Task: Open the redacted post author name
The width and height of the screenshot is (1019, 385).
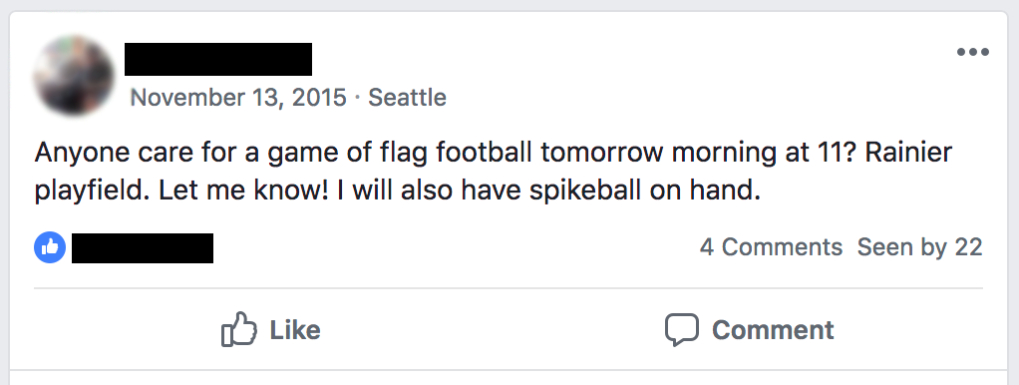Action: (218, 59)
